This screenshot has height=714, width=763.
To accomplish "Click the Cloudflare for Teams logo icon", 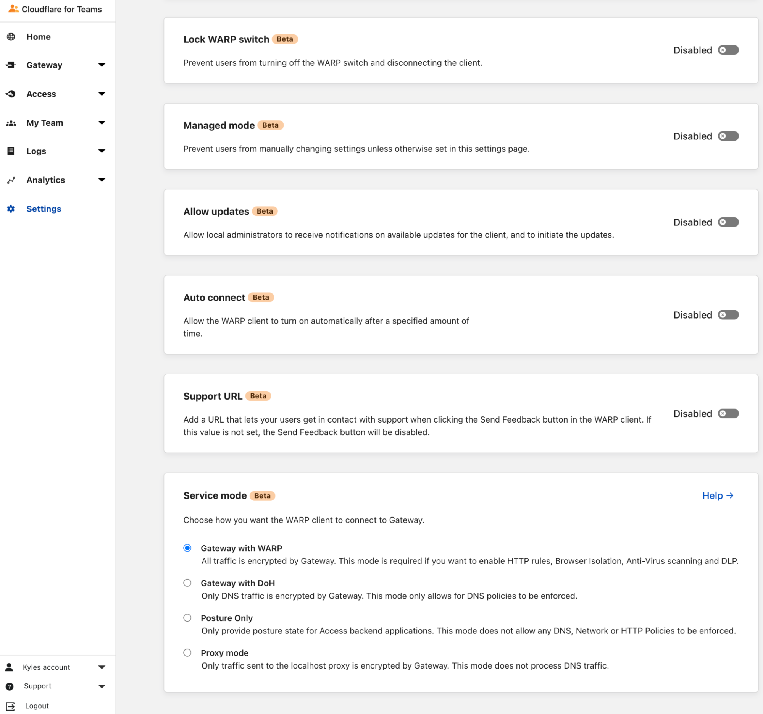I will tap(13, 8).
